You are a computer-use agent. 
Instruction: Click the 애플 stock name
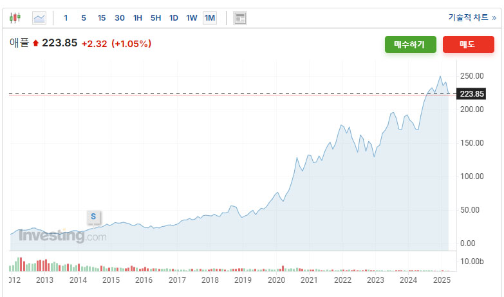tap(19, 43)
